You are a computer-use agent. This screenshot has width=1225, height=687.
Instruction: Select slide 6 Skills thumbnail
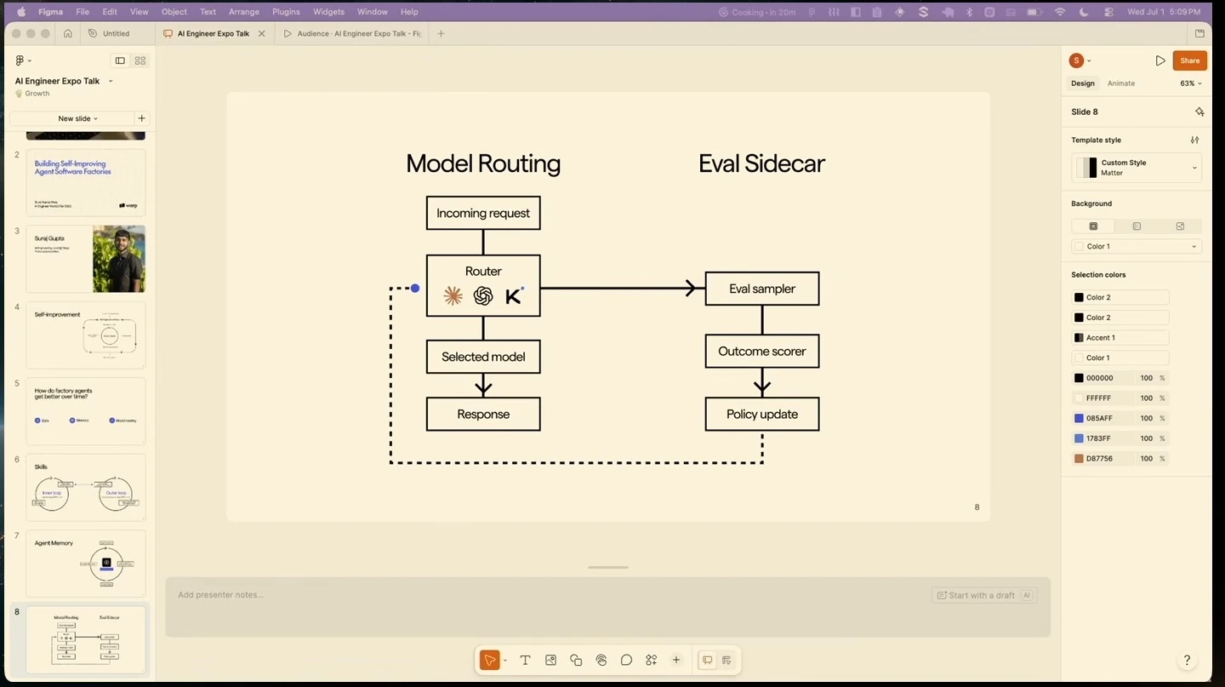coord(86,487)
